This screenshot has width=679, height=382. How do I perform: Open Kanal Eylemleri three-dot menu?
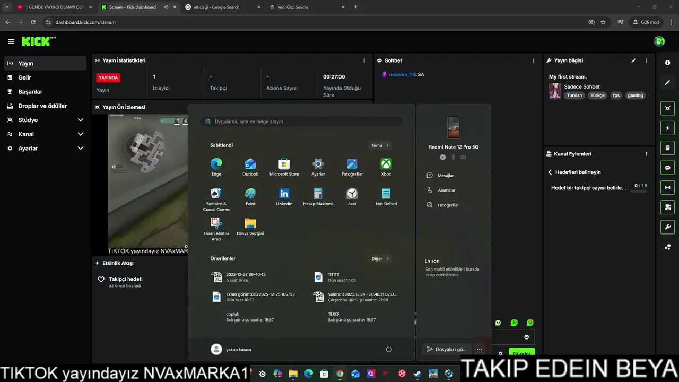(x=646, y=154)
